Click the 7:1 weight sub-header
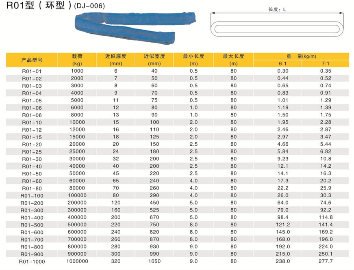 326,64
